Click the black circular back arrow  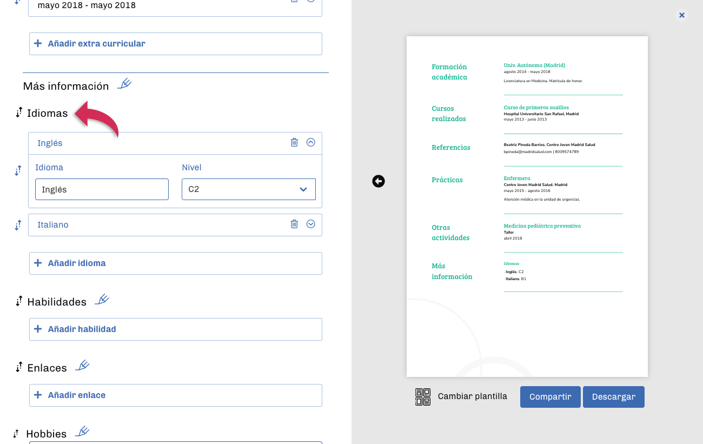[379, 181]
